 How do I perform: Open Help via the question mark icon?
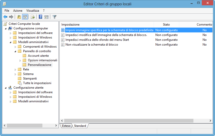coord(40,17)
